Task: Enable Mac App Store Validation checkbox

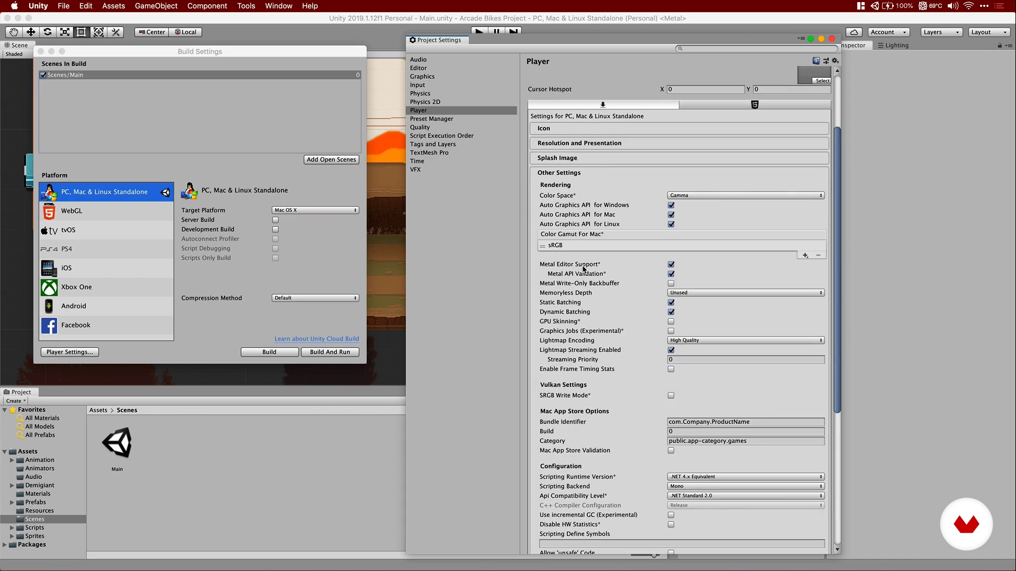Action: coord(671,450)
